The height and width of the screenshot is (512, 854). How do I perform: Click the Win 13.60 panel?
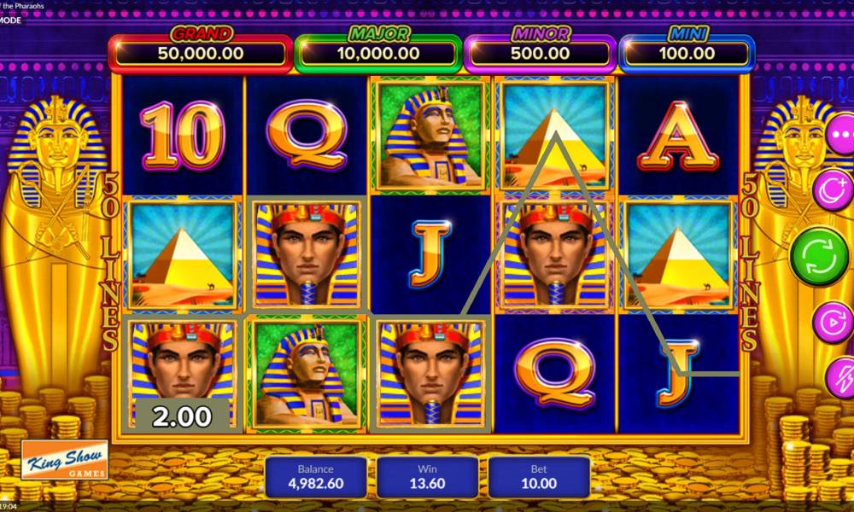click(x=427, y=477)
